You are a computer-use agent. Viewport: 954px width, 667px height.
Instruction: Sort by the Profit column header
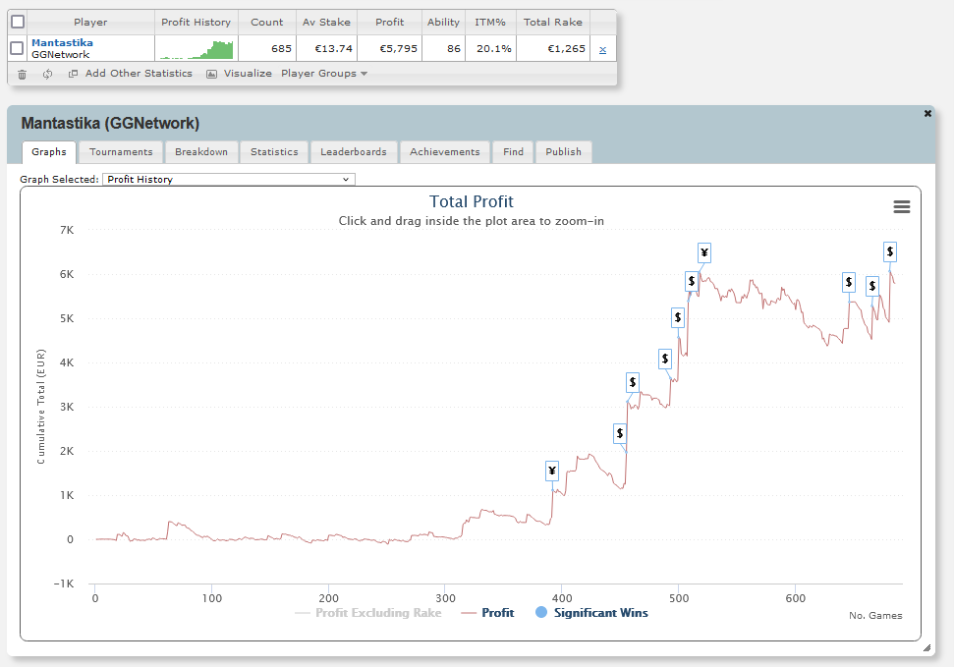point(389,22)
